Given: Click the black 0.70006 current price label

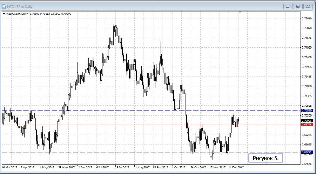Looking at the screenshot, I should [307, 121].
